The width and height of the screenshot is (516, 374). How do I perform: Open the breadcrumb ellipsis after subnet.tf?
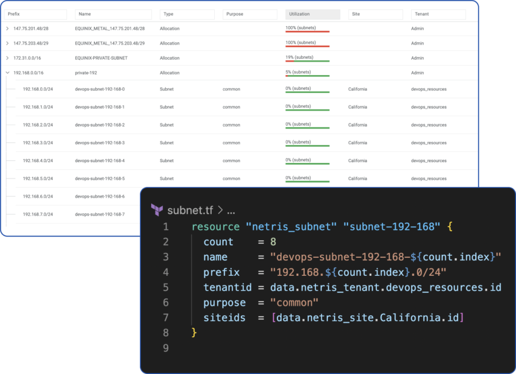(x=231, y=211)
